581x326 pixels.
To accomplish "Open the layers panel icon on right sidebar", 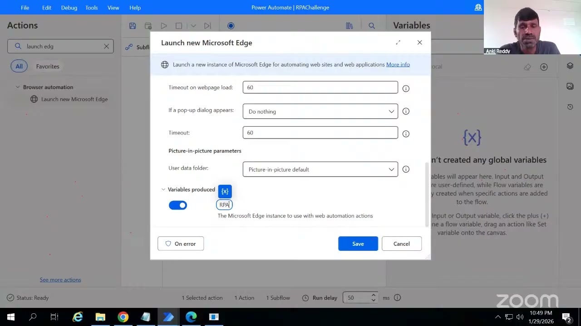I will (570, 66).
